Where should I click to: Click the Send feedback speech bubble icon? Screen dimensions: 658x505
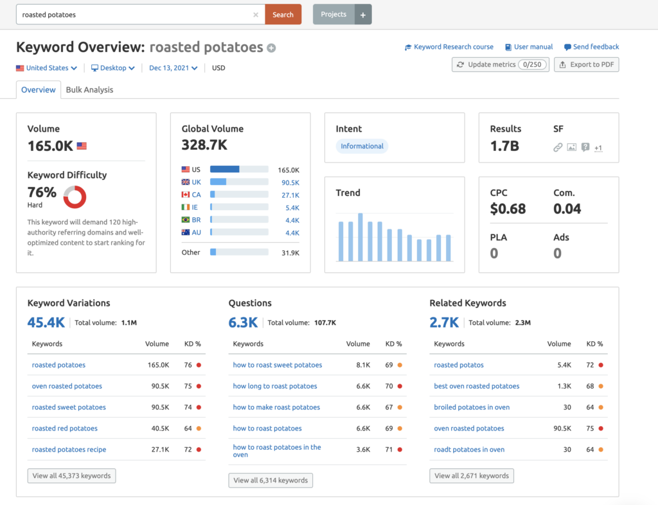point(567,47)
